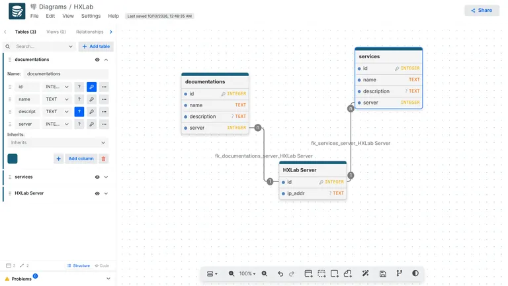The width and height of the screenshot is (508, 286).
Task: Toggle primary key for server column
Action: (x=92, y=124)
